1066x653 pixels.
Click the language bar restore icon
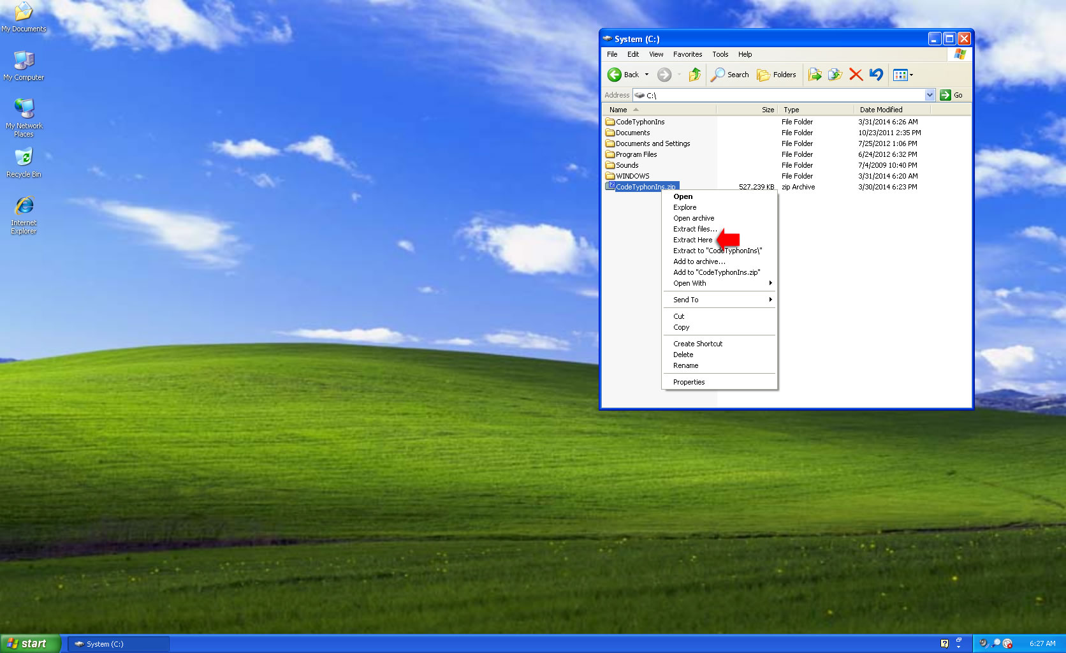[958, 640]
